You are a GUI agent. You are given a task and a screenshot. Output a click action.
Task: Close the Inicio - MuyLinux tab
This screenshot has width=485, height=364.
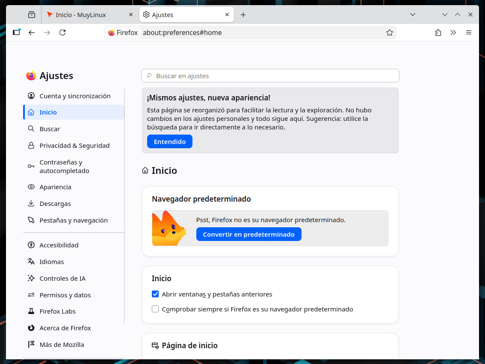(131, 15)
